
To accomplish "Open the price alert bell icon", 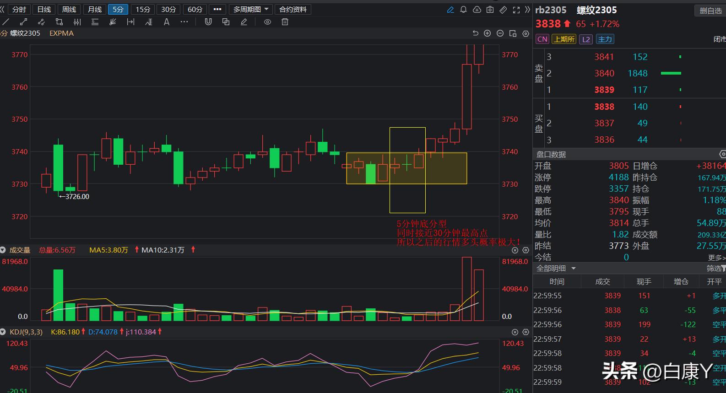I will pyautogui.click(x=463, y=10).
